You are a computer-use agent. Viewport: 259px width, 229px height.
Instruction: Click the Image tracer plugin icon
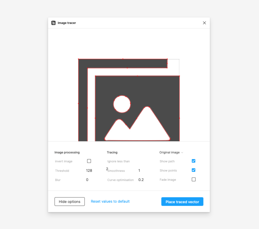53,23
